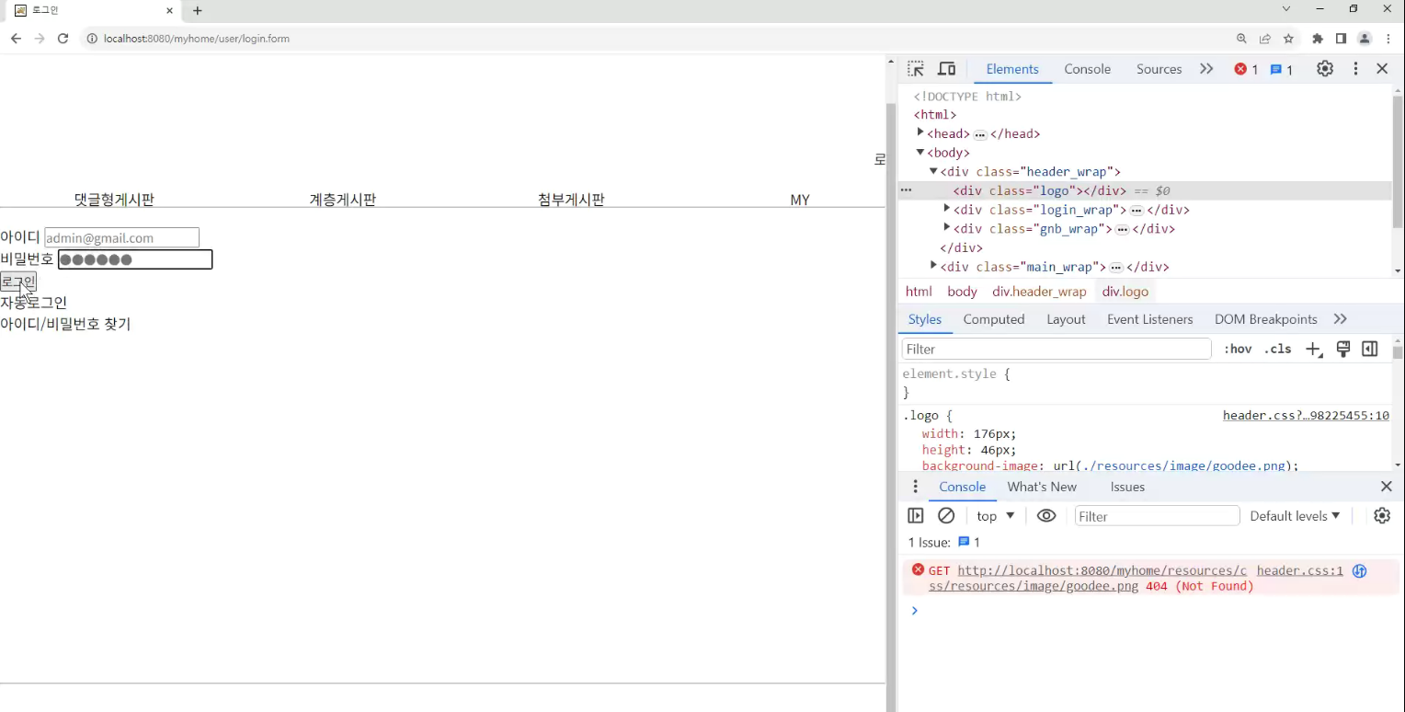Open drawer three-dot menu beside Console
The width and height of the screenshot is (1405, 712).
point(915,487)
